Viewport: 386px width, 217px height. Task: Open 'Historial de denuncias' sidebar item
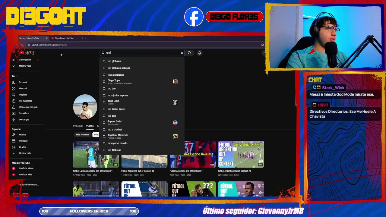(x=26, y=184)
